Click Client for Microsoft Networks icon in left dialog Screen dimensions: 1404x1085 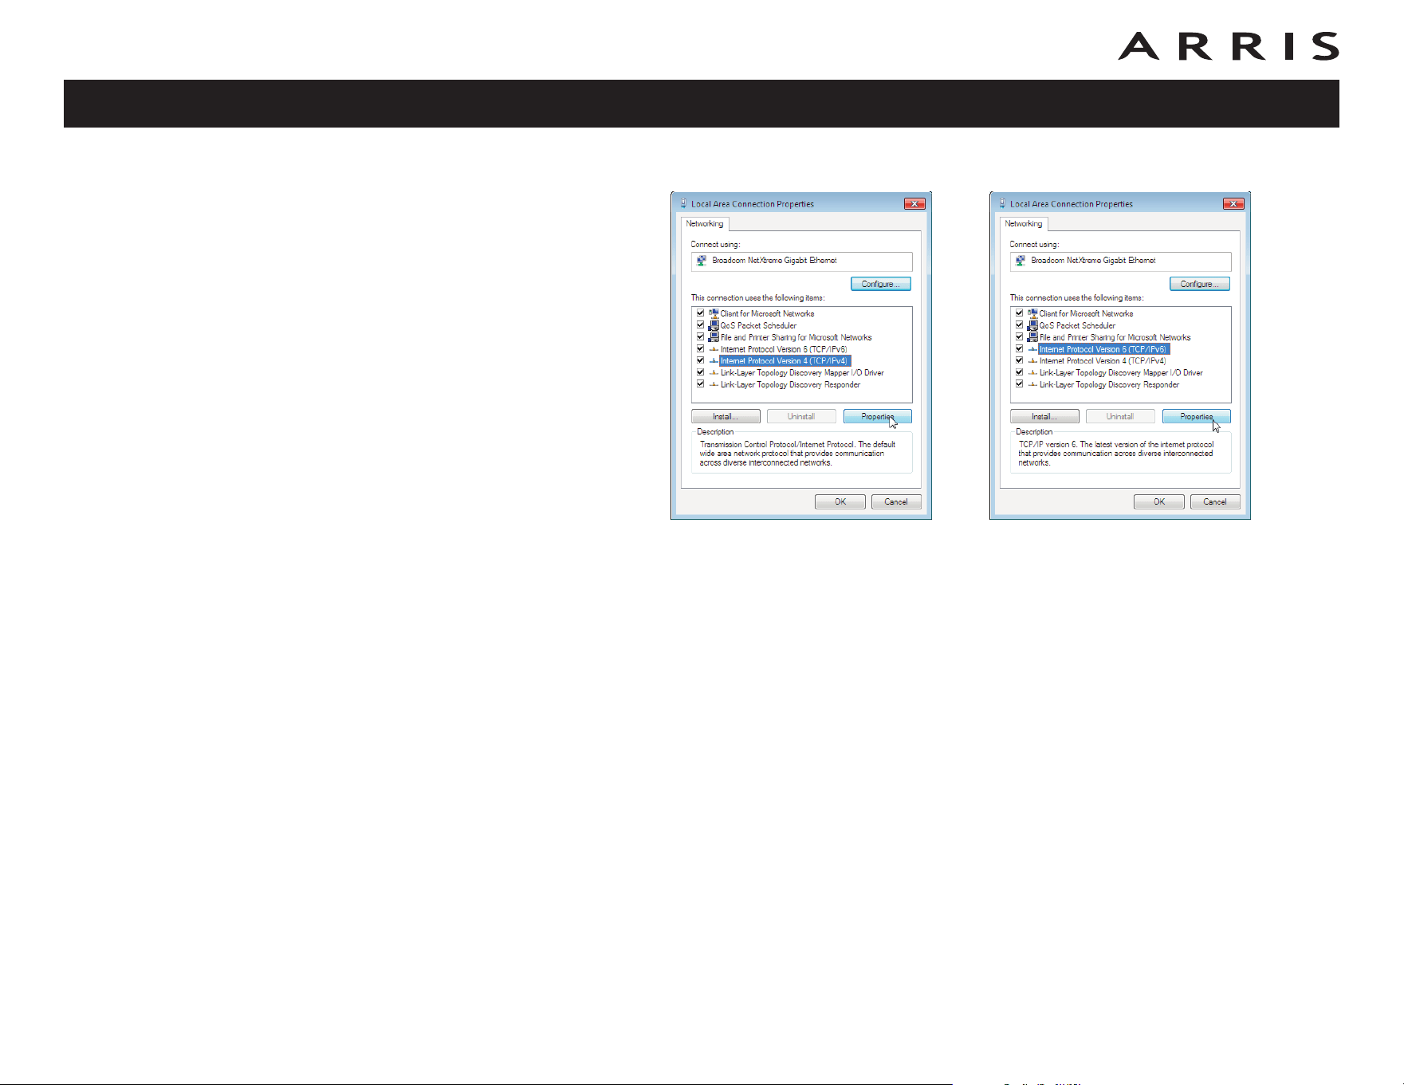point(714,313)
